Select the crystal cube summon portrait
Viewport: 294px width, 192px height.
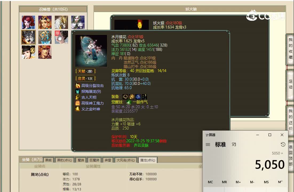click(x=45, y=37)
